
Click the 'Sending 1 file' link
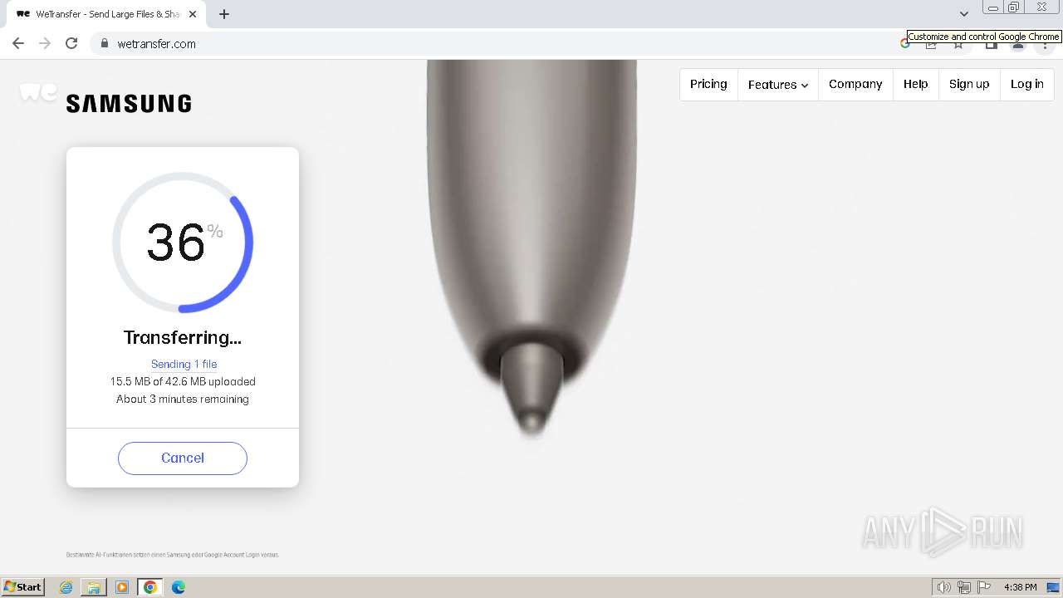point(184,364)
